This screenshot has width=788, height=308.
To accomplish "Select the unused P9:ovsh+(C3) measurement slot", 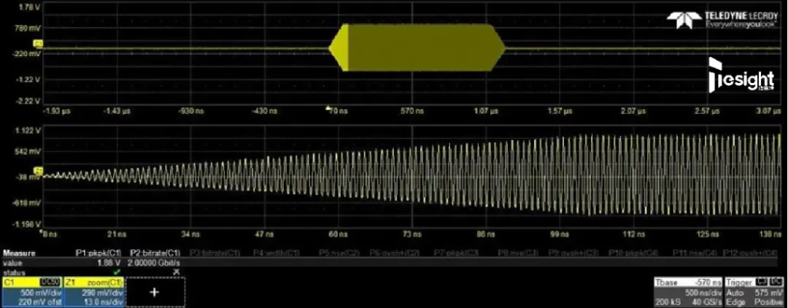I will pos(574,253).
